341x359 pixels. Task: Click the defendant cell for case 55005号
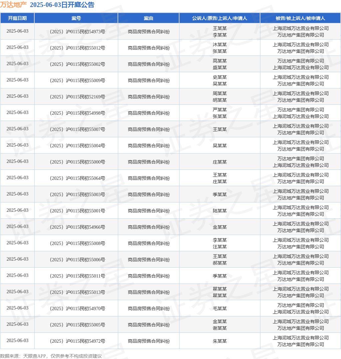pyautogui.click(x=300, y=325)
